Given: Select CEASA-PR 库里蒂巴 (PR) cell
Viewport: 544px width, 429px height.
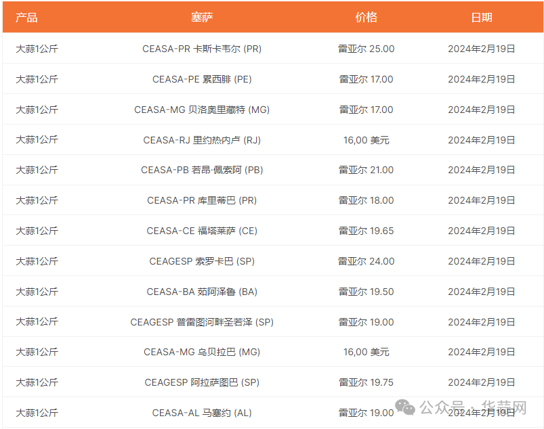Looking at the screenshot, I should coord(202,200).
